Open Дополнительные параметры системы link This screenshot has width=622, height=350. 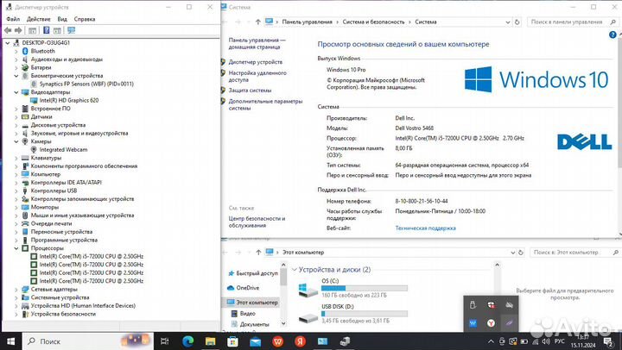coord(265,104)
